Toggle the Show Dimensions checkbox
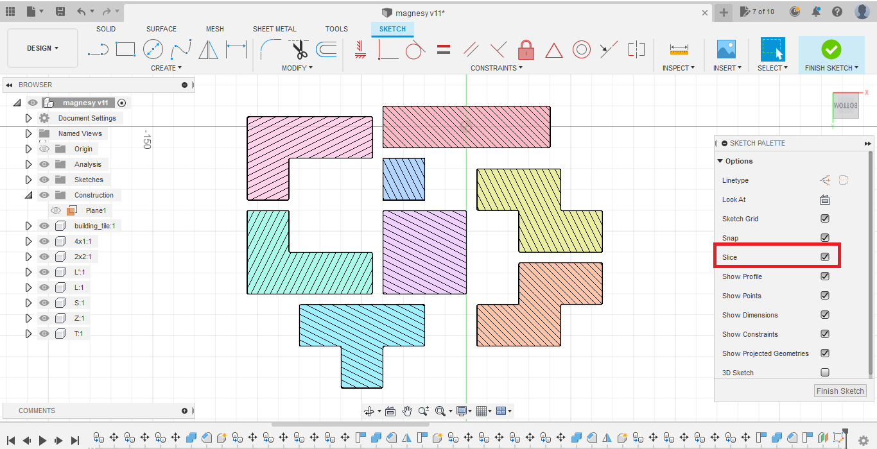Screen dimensions: 877x449 (825, 315)
